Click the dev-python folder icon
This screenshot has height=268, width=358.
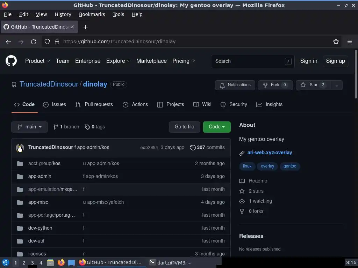coord(20,228)
